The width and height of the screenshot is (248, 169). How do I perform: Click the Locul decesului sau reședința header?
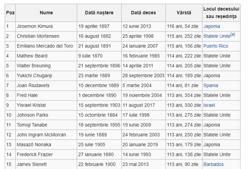[222, 13]
